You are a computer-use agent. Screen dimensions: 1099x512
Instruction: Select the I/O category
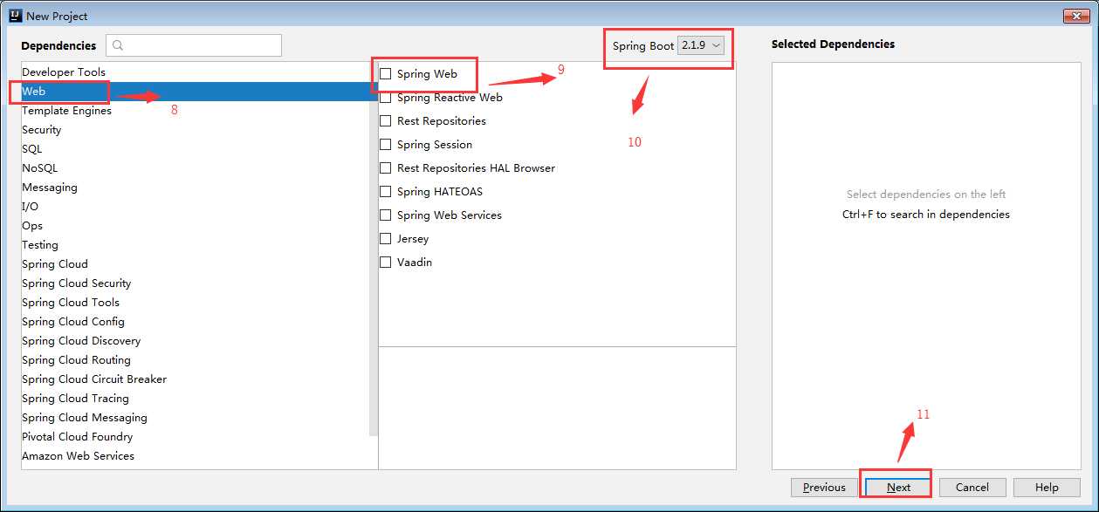coord(196,207)
